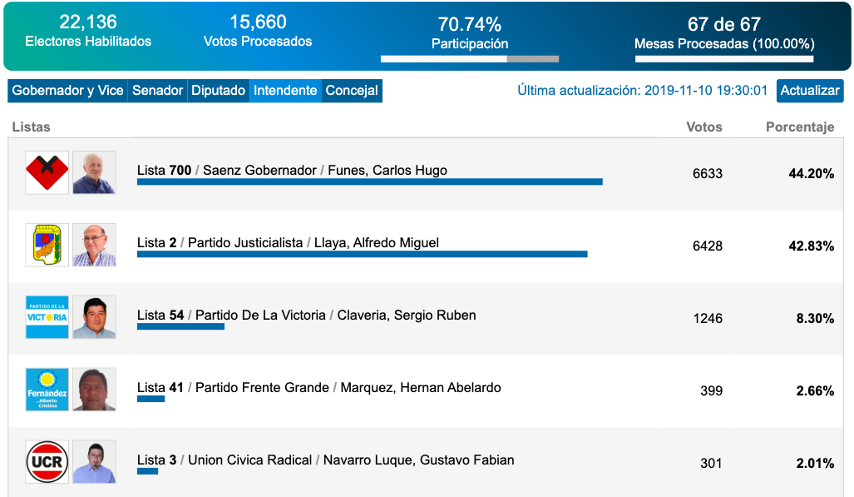854x497 pixels.
Task: Click the Partido Justicialista party emblem
Action: tap(47, 245)
